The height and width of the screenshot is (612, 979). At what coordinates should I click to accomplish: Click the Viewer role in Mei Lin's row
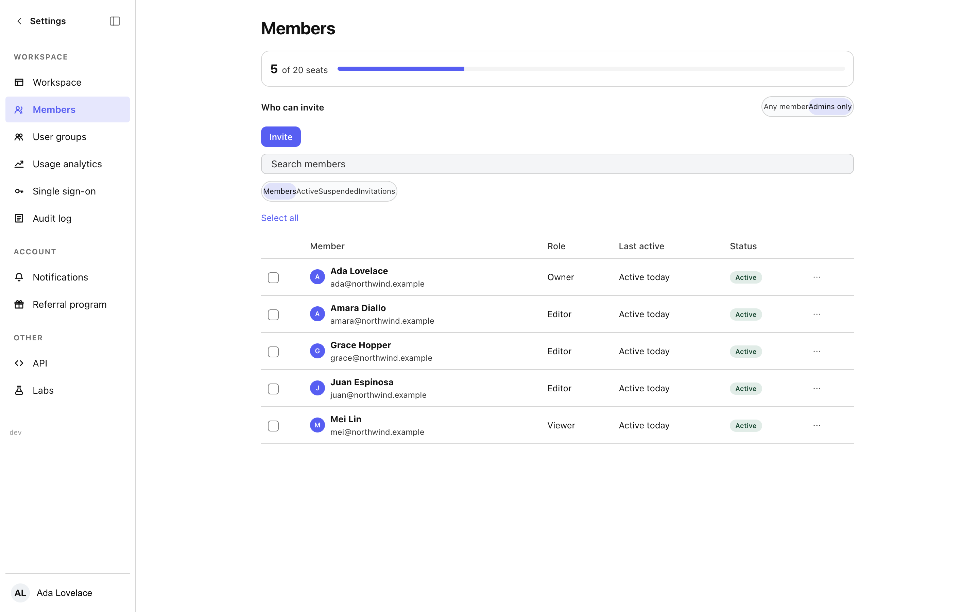[x=561, y=425]
